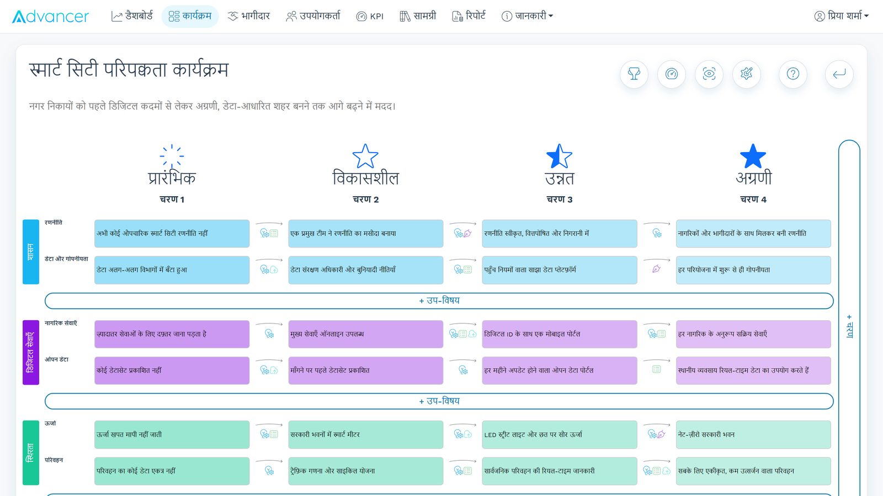Click transition icons after 'कोई डेटासेट प्रकाशित नहीं' card
The width and height of the screenshot is (883, 496).
click(269, 370)
